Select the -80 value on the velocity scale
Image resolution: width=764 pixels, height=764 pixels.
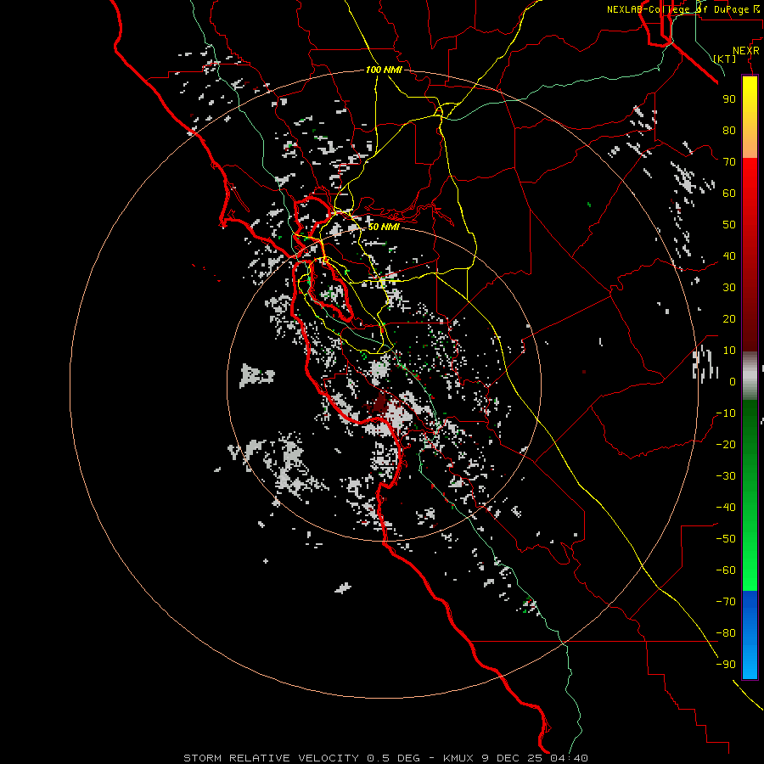point(726,633)
